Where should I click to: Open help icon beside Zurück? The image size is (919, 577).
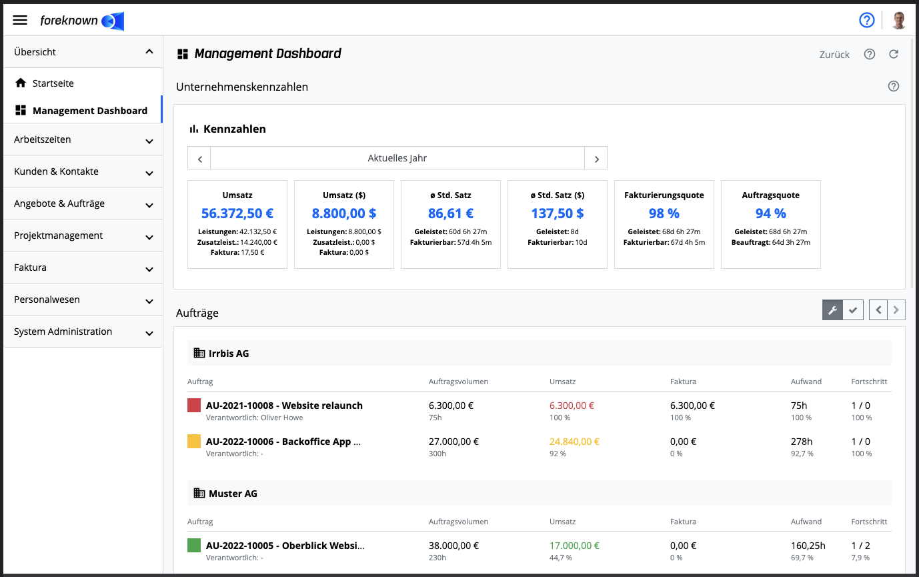tap(870, 54)
